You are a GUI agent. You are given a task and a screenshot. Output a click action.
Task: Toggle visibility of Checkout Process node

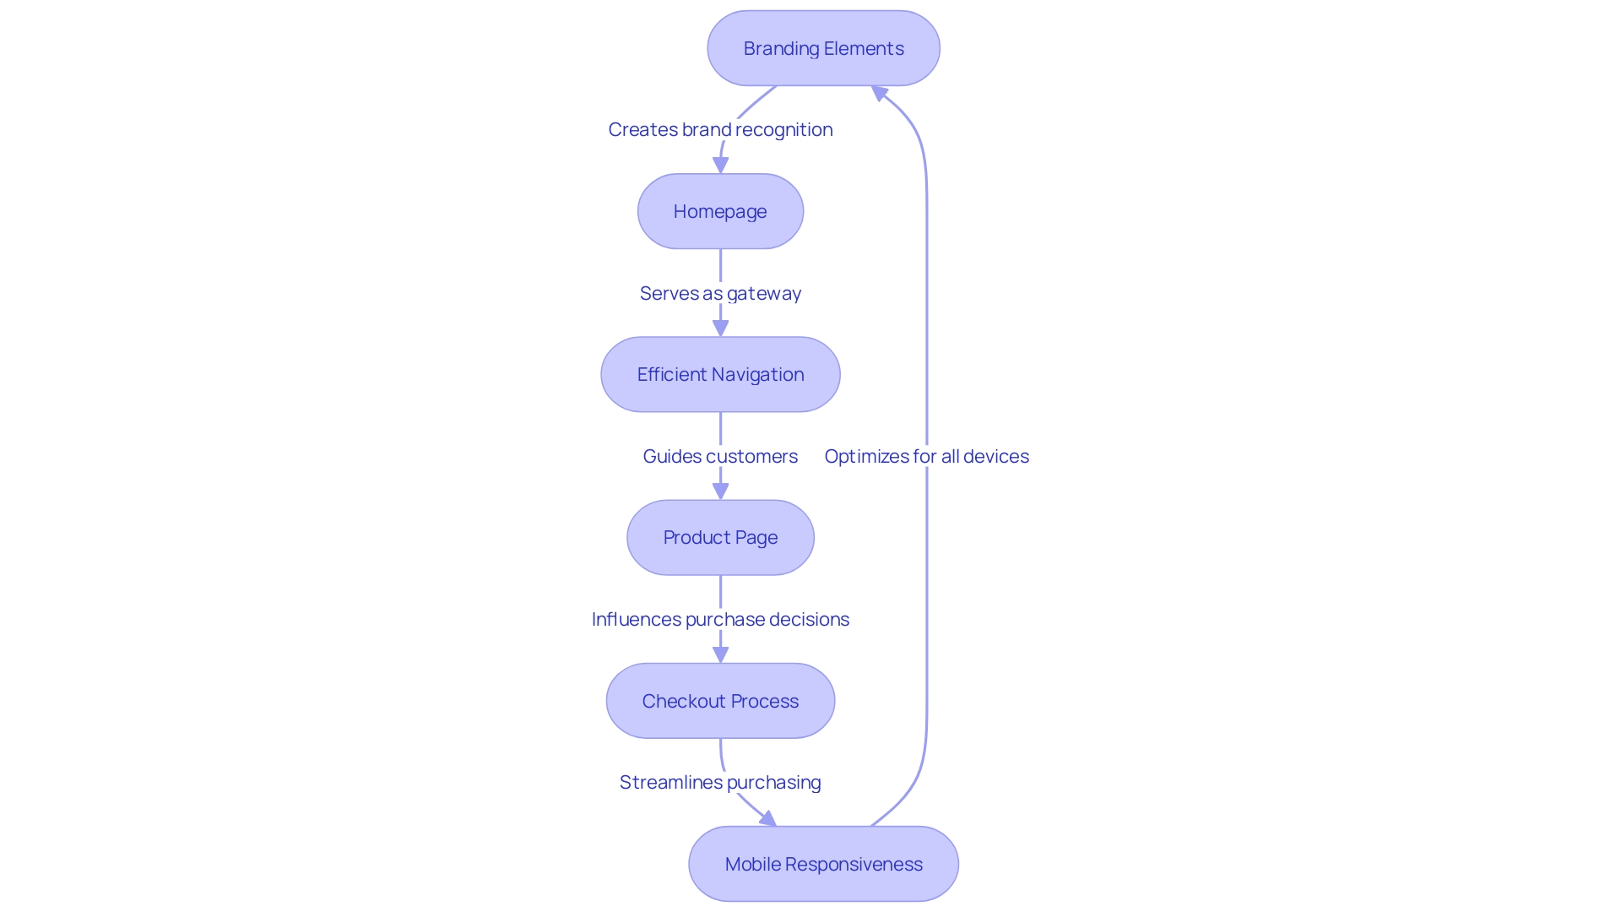[x=722, y=700]
